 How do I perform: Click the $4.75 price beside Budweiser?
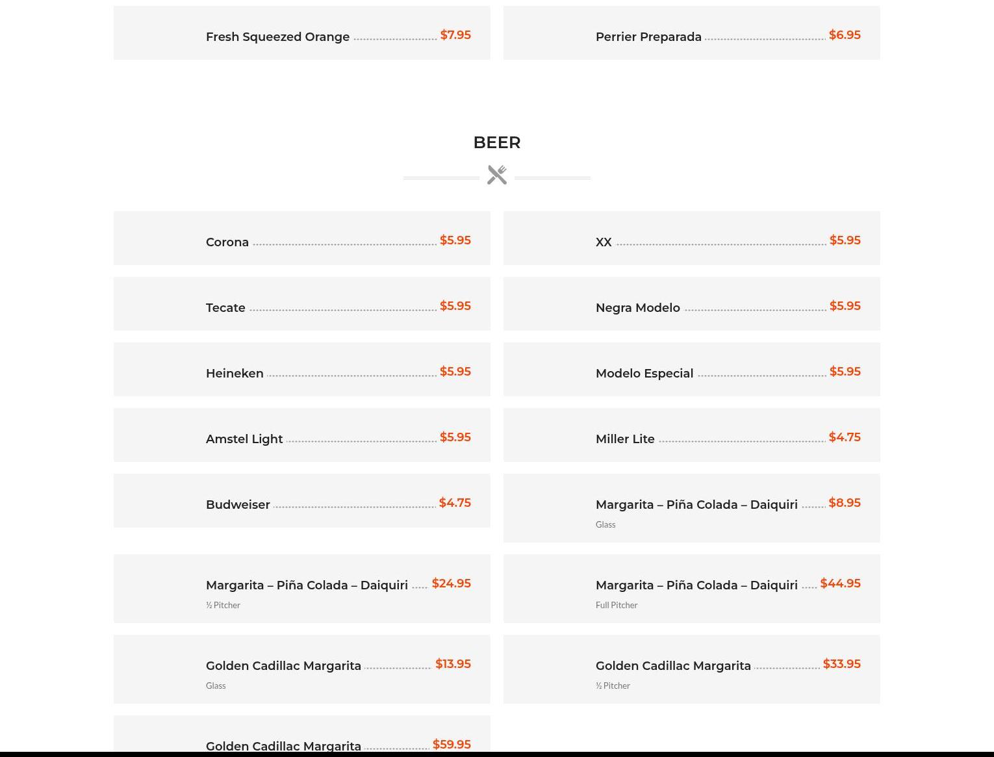(x=455, y=503)
